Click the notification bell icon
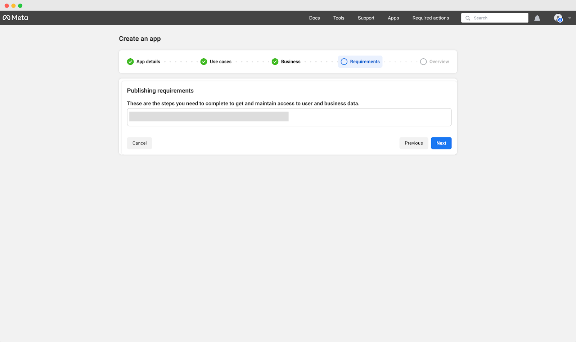Image resolution: width=576 pixels, height=342 pixels. click(537, 18)
